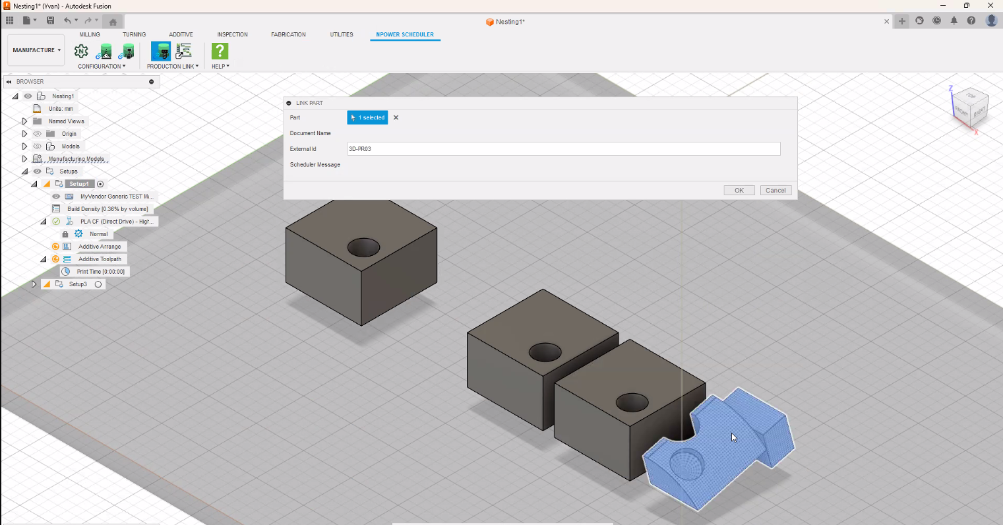This screenshot has height=525, width=1003.
Task: Show the hidden Origin folder using the eye icon
Action: 38,134
